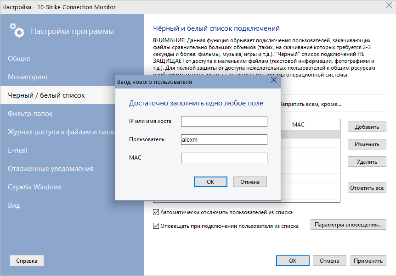Open Служба Windows section
396x276 pixels.
point(34,187)
